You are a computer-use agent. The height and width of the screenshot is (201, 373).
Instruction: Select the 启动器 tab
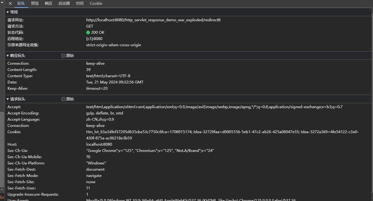click(64, 3)
